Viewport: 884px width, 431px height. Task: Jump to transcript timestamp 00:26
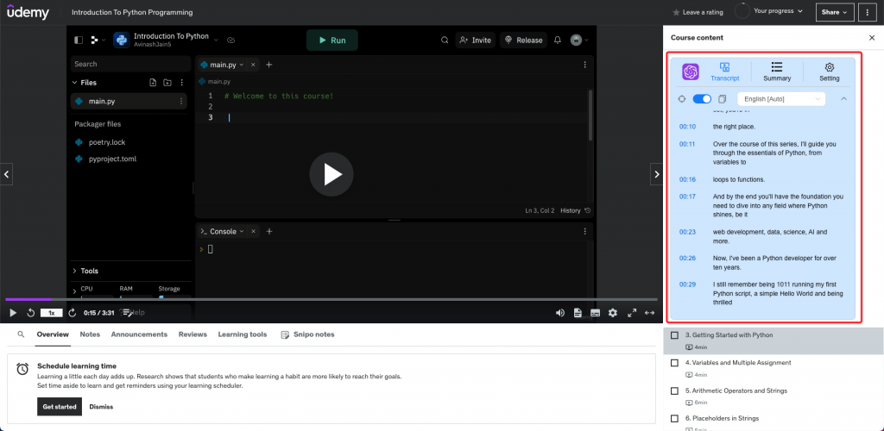pos(687,259)
